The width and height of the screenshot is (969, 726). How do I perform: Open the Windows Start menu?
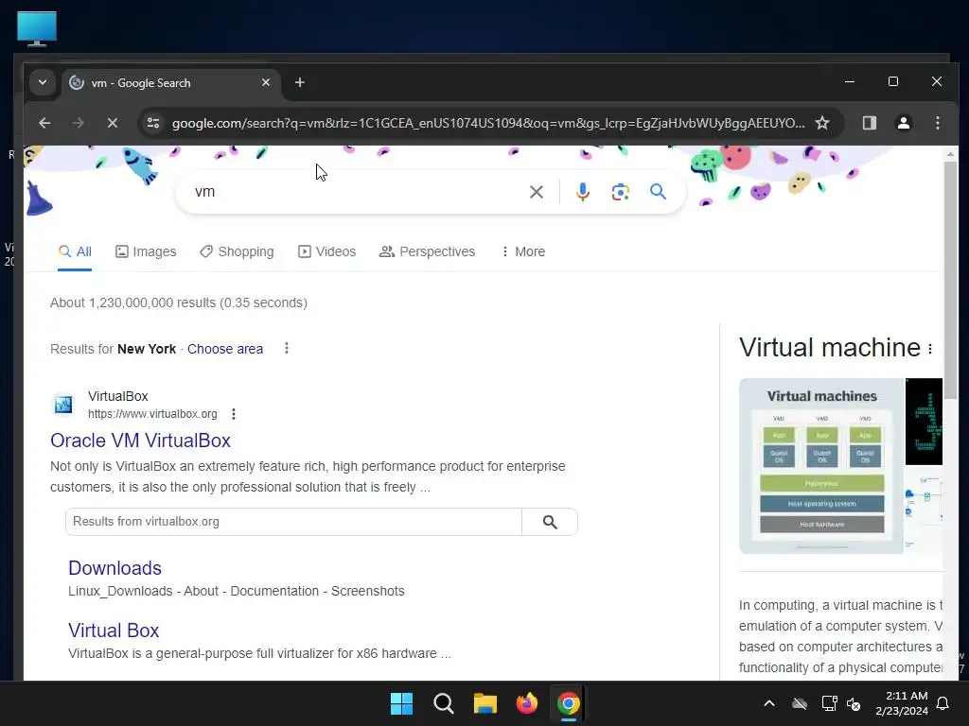[x=401, y=703]
